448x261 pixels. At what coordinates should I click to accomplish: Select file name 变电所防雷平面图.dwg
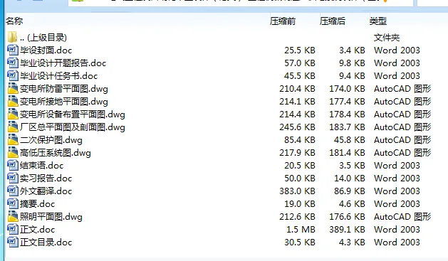(x=64, y=89)
